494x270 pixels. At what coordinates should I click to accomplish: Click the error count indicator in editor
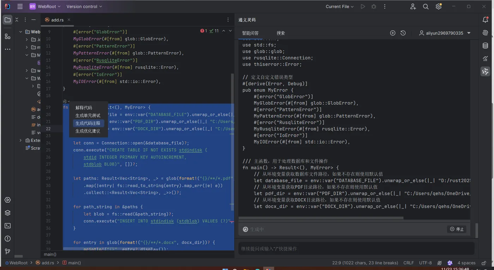204,31
